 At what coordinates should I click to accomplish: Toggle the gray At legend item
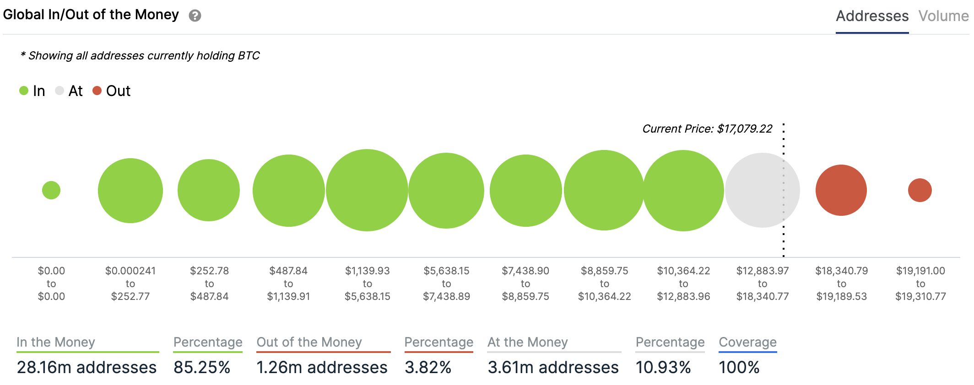pos(69,91)
